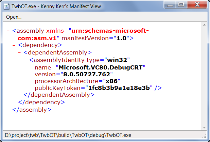
Task: Click the scrollbar up arrow
Action: pyautogui.click(x=204, y=25)
